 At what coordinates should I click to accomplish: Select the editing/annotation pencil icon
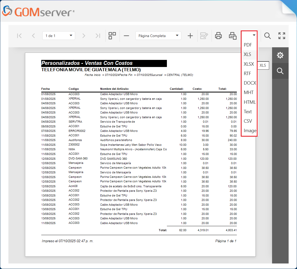tap(204, 35)
